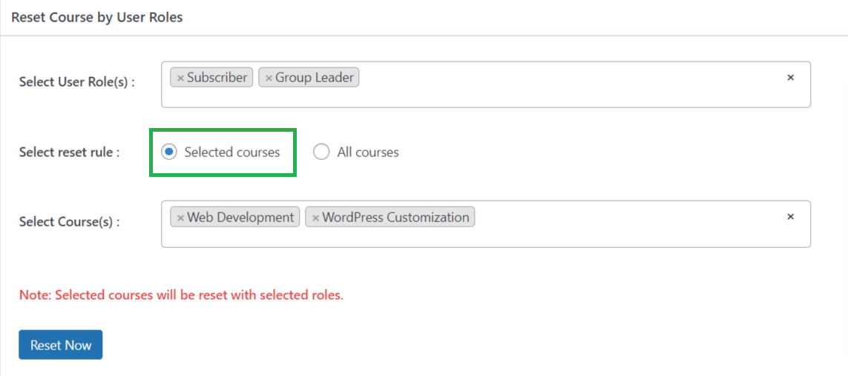Click the Reset Now button

(61, 345)
